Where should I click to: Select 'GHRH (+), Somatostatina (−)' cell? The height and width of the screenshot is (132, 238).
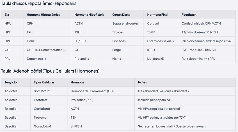click(47, 50)
